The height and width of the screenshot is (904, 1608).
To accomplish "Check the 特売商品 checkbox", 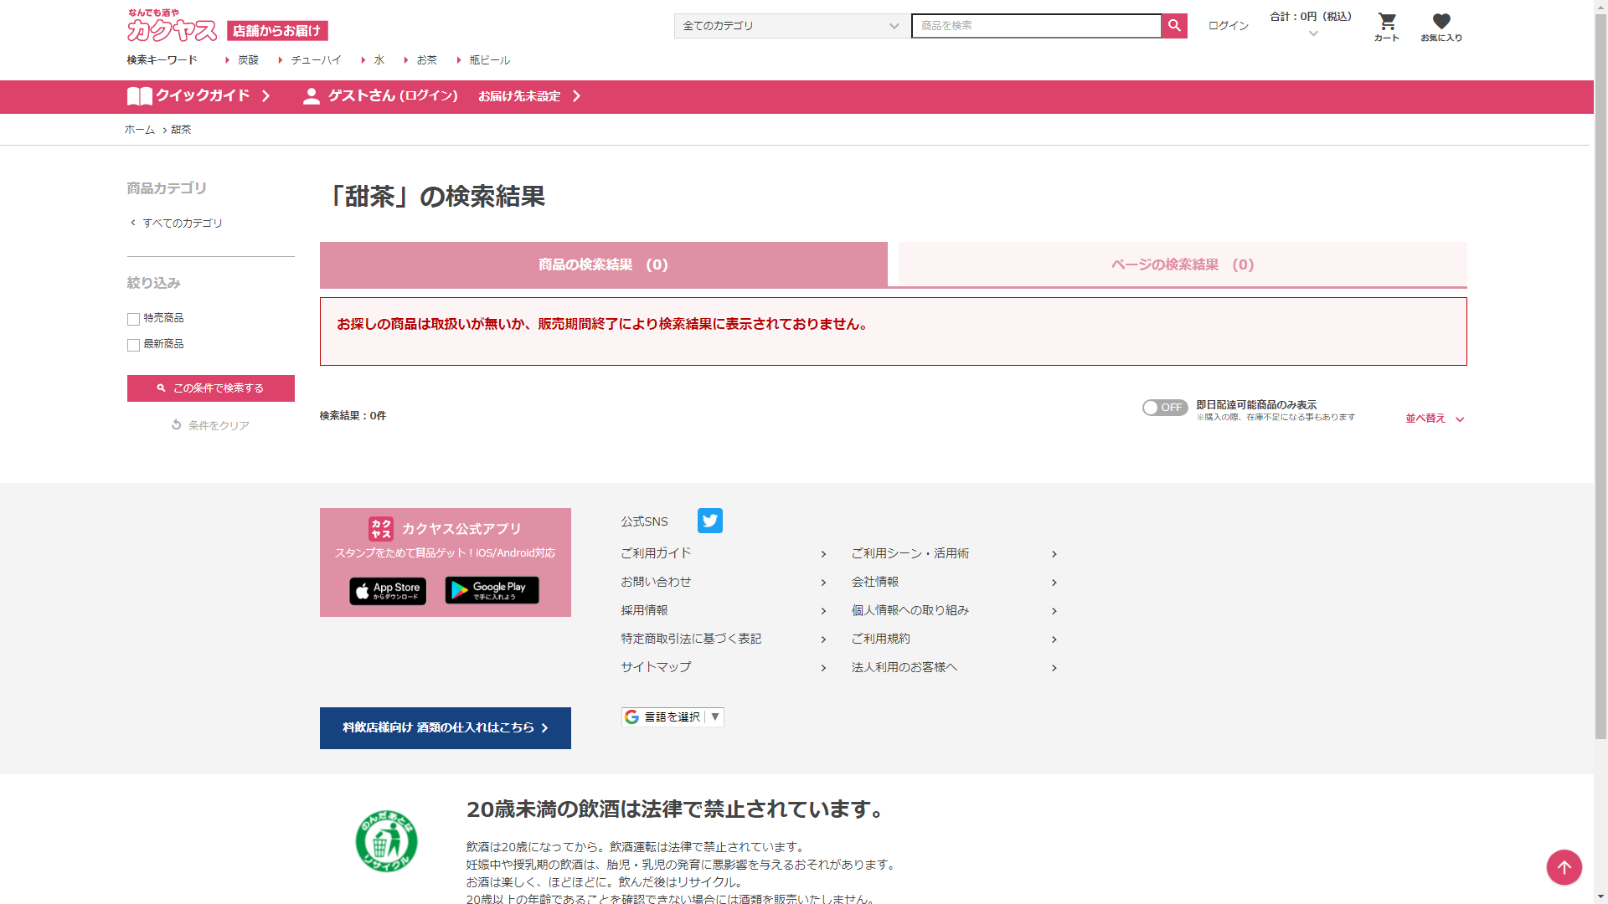I will point(133,319).
